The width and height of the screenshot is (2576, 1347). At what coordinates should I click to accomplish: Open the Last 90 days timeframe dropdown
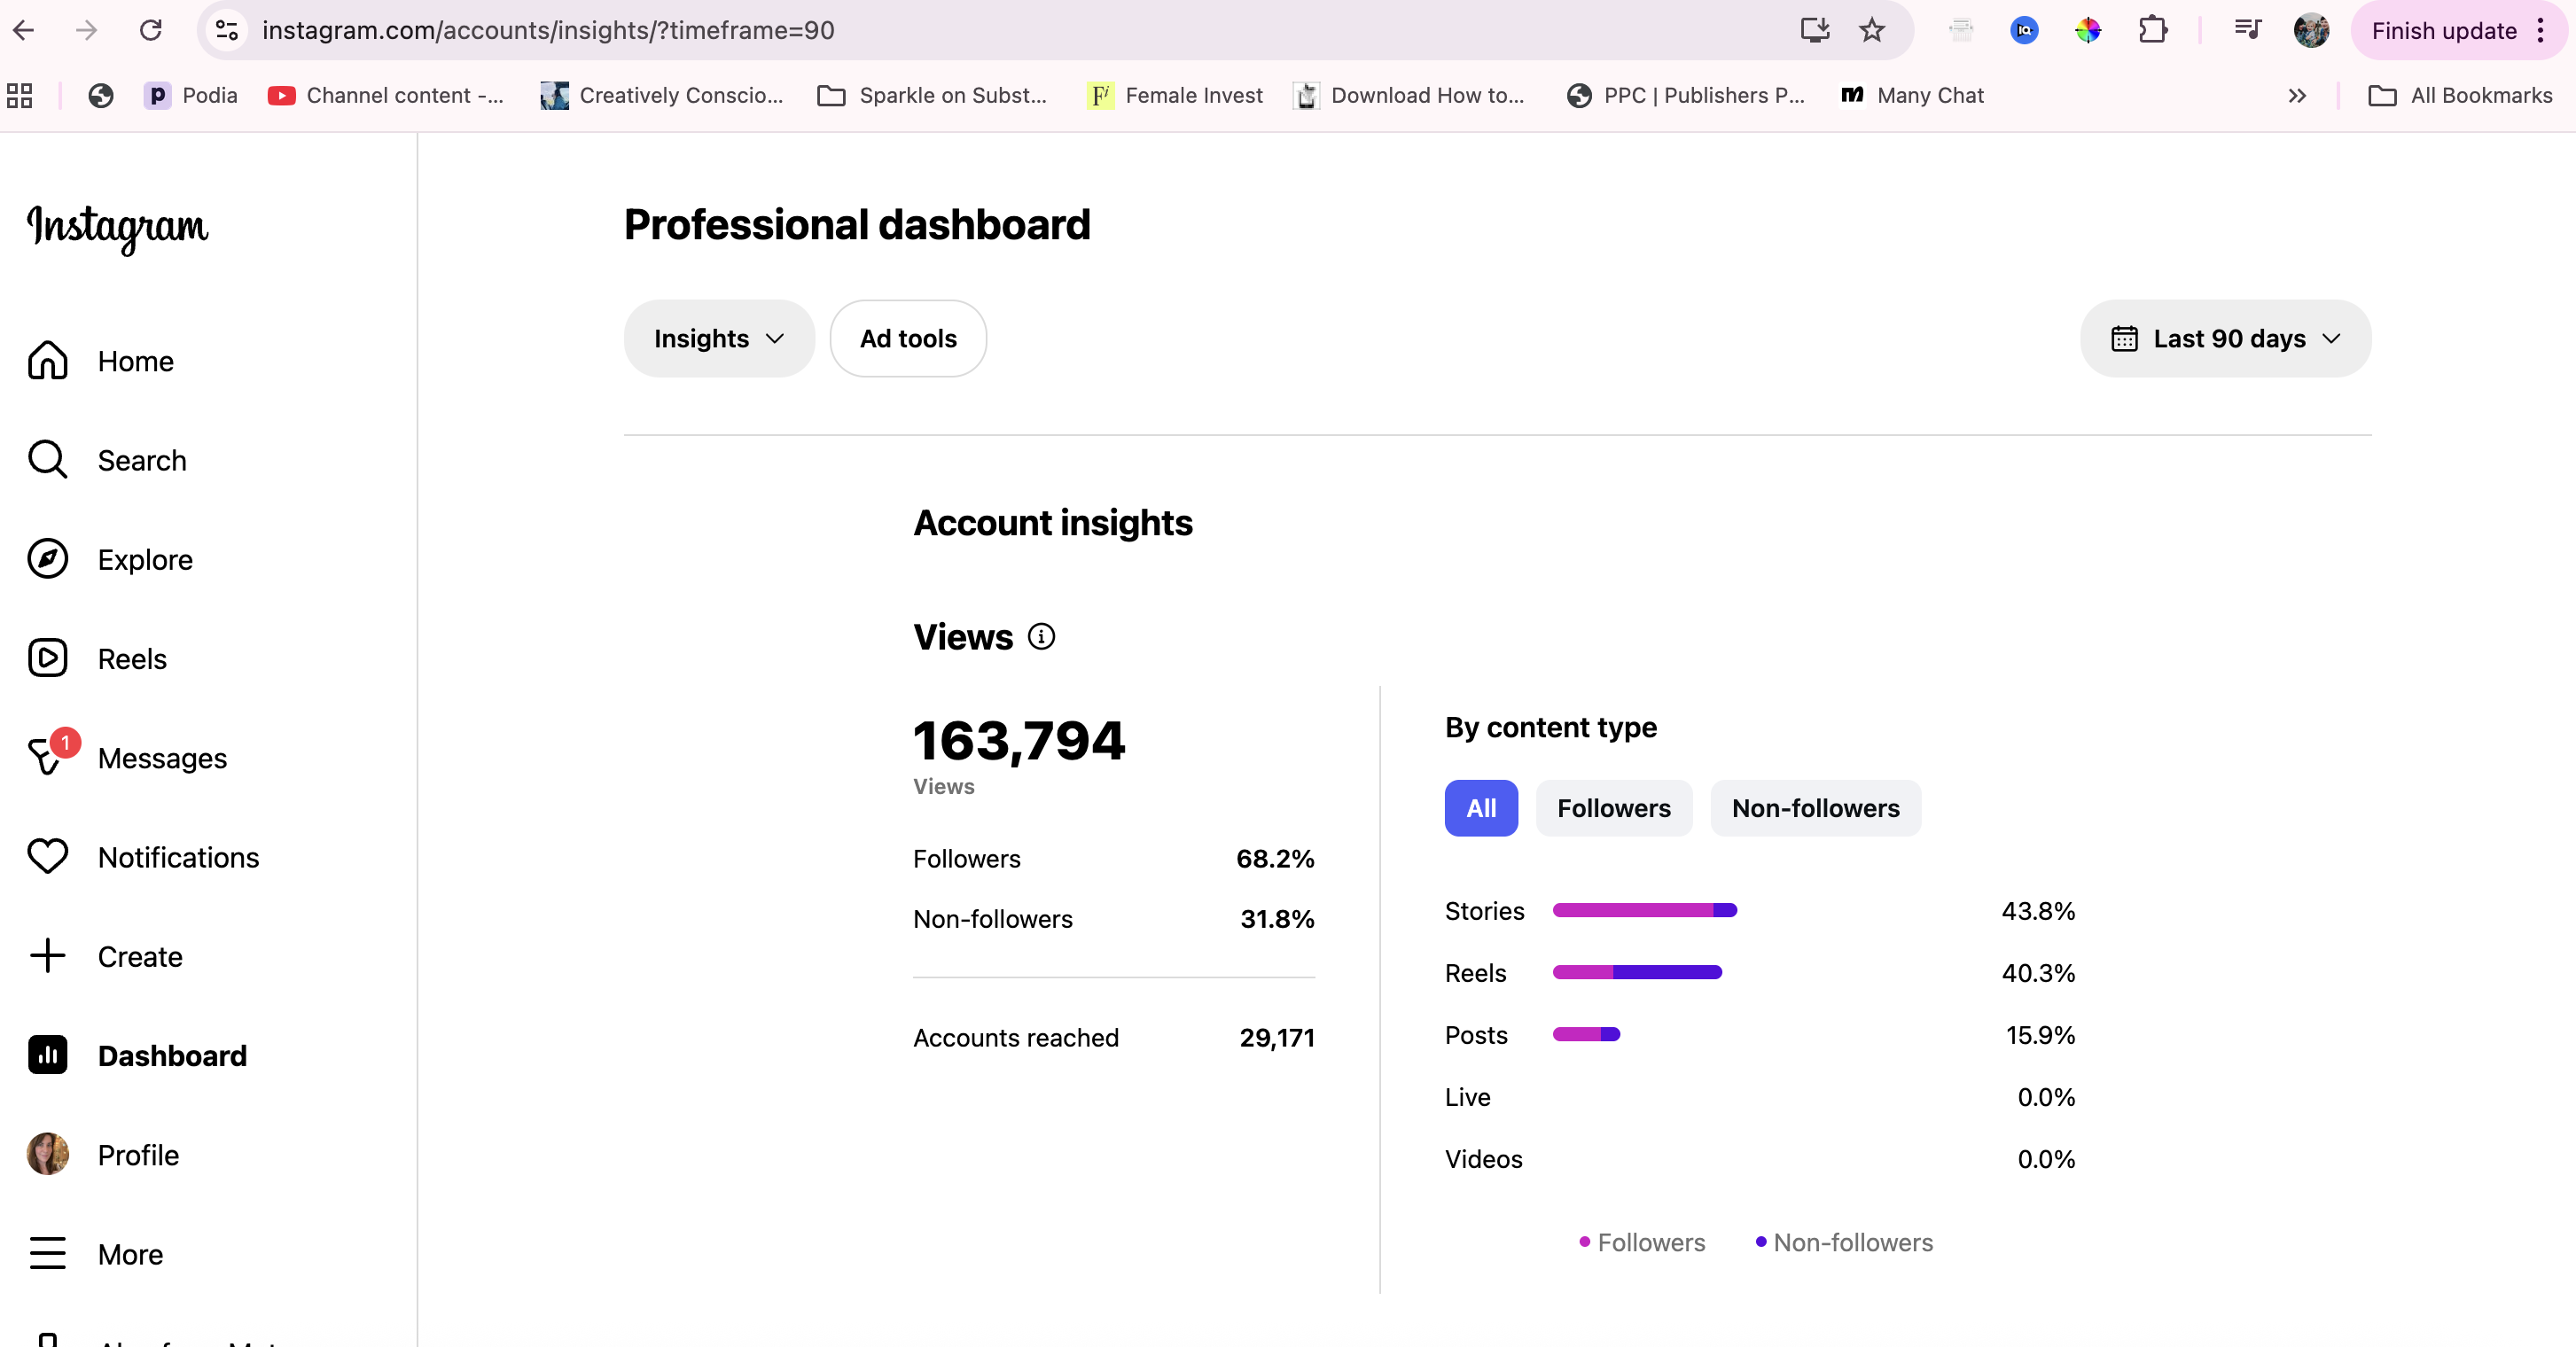[2225, 339]
